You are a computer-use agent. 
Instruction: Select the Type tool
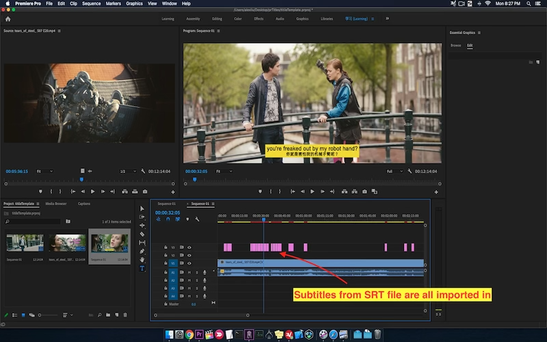142,268
